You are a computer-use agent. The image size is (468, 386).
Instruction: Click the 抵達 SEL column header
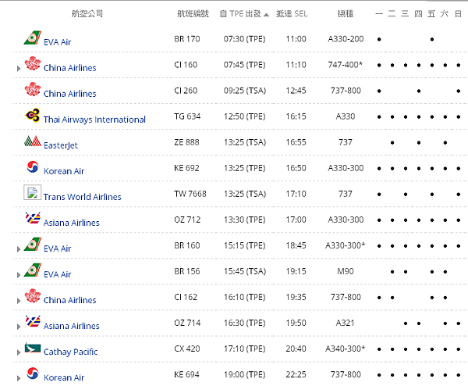(x=291, y=14)
